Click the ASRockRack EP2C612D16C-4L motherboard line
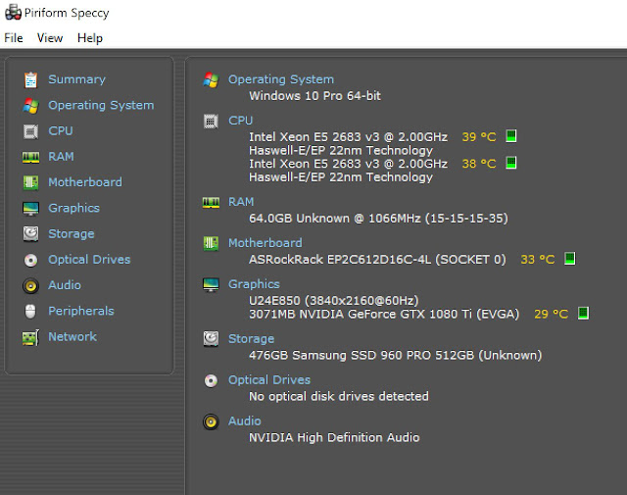Viewport: 627px width, 495px height. [x=377, y=260]
